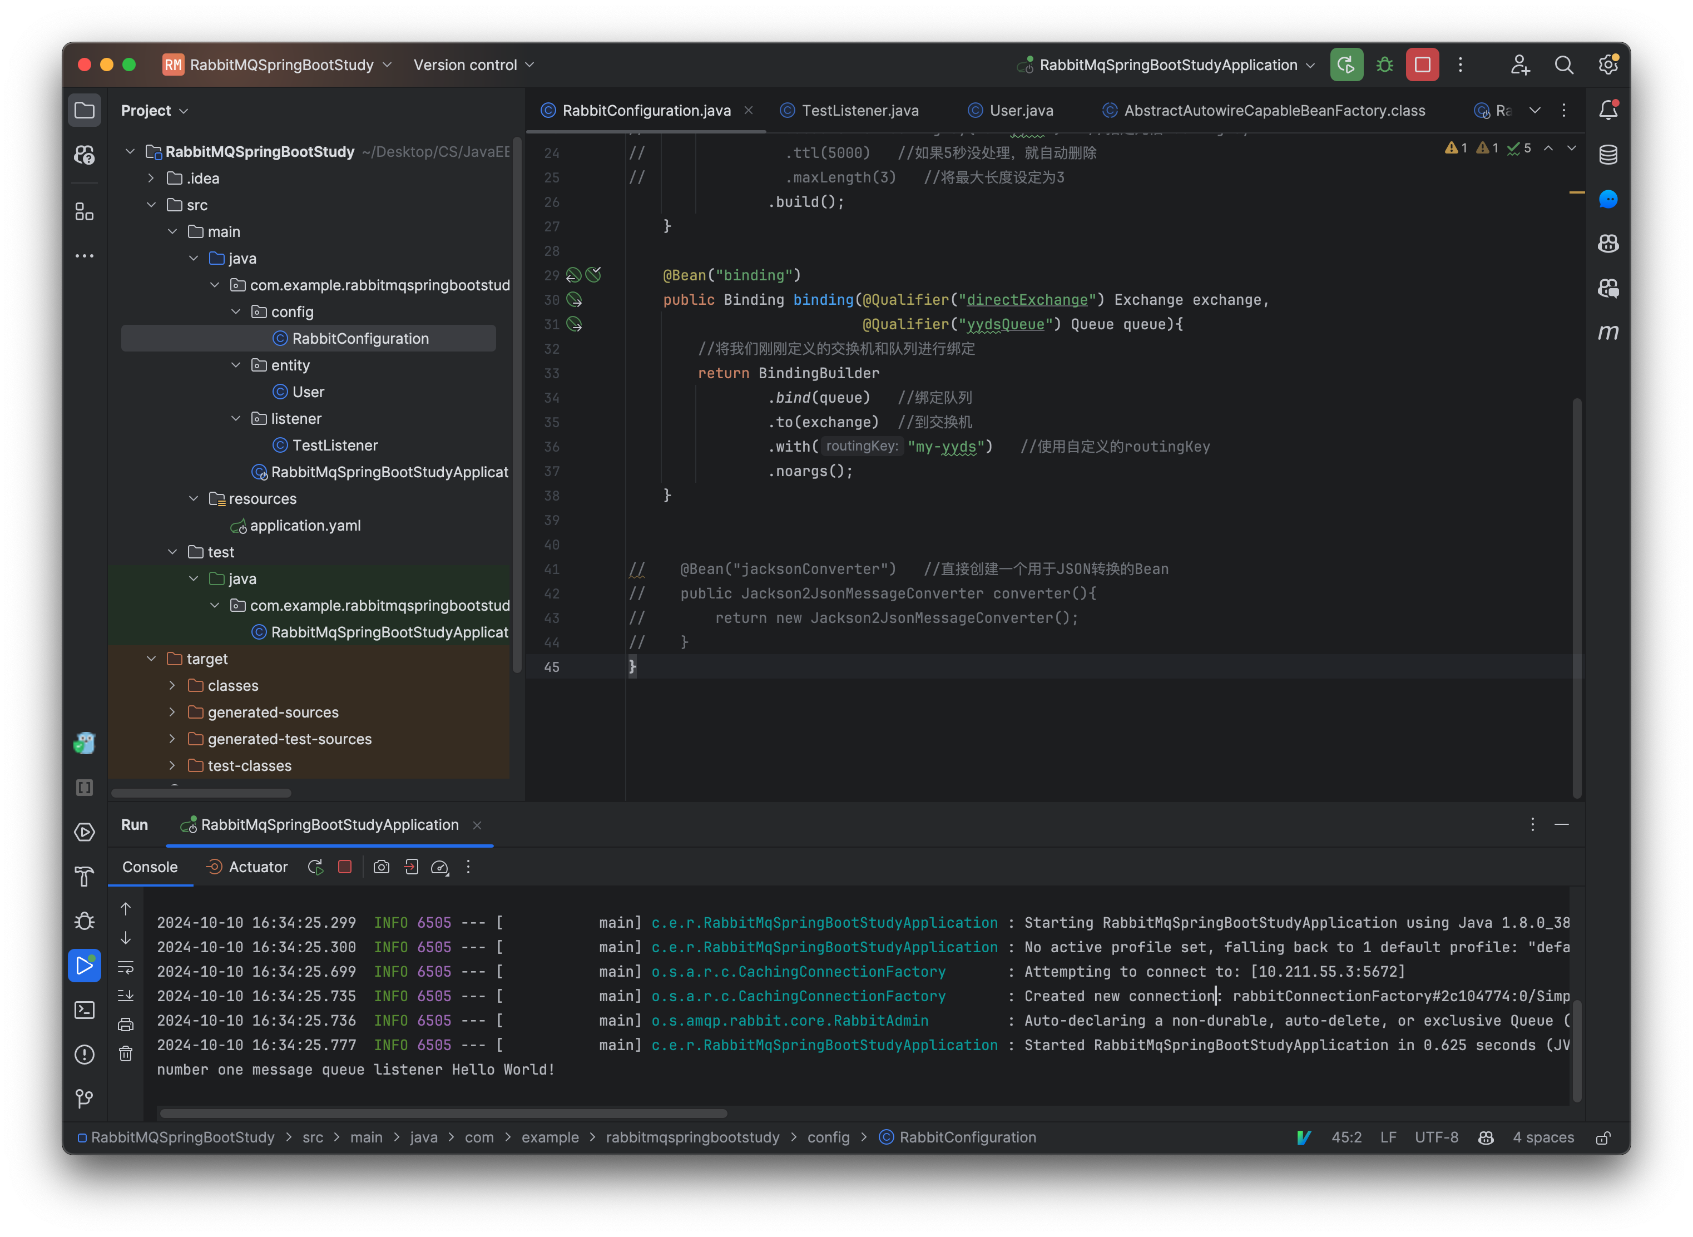
Task: Switch to TestListener.java editor tab
Action: coord(859,111)
